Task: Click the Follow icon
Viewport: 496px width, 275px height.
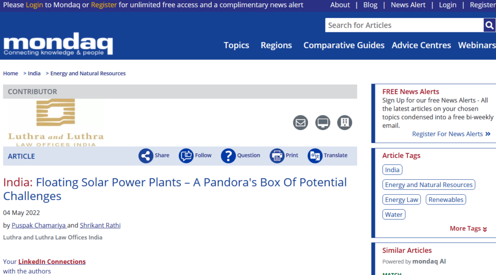Action: pyautogui.click(x=186, y=156)
